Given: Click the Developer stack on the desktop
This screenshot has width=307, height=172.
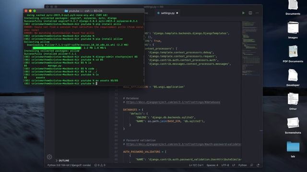Looking at the screenshot, I should pos(293,77).
